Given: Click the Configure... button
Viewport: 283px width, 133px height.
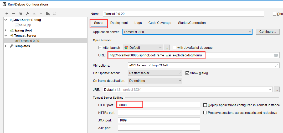Looking at the screenshot, I should coord(268,32).
